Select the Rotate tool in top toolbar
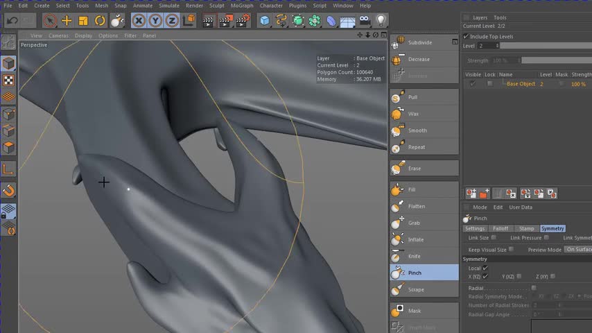The width and height of the screenshot is (592, 333). point(100,21)
